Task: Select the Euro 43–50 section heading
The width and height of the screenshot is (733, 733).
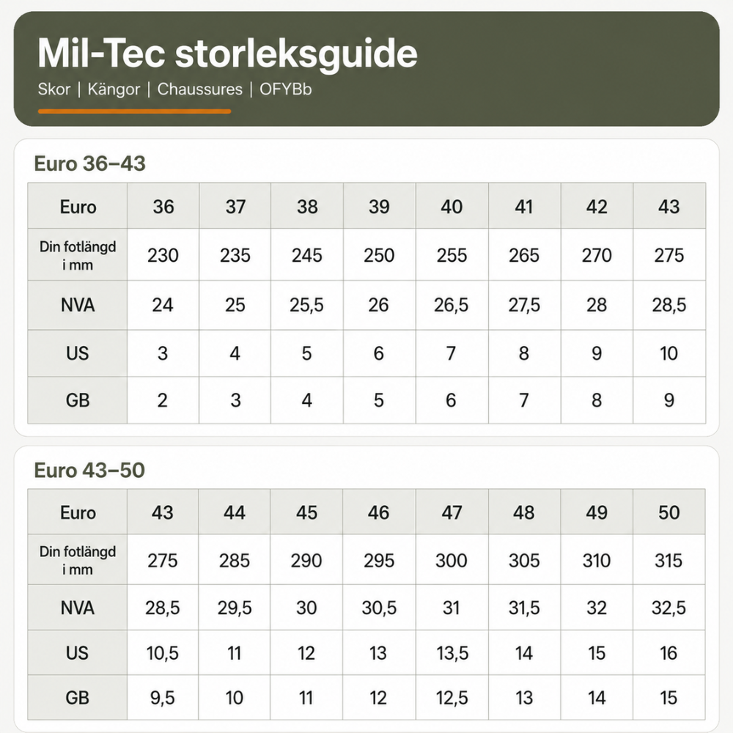Action: tap(89, 471)
